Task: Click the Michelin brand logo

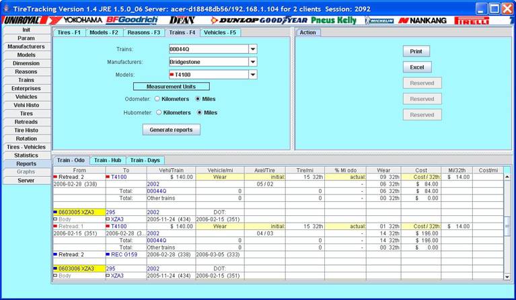Action: tap(379, 20)
